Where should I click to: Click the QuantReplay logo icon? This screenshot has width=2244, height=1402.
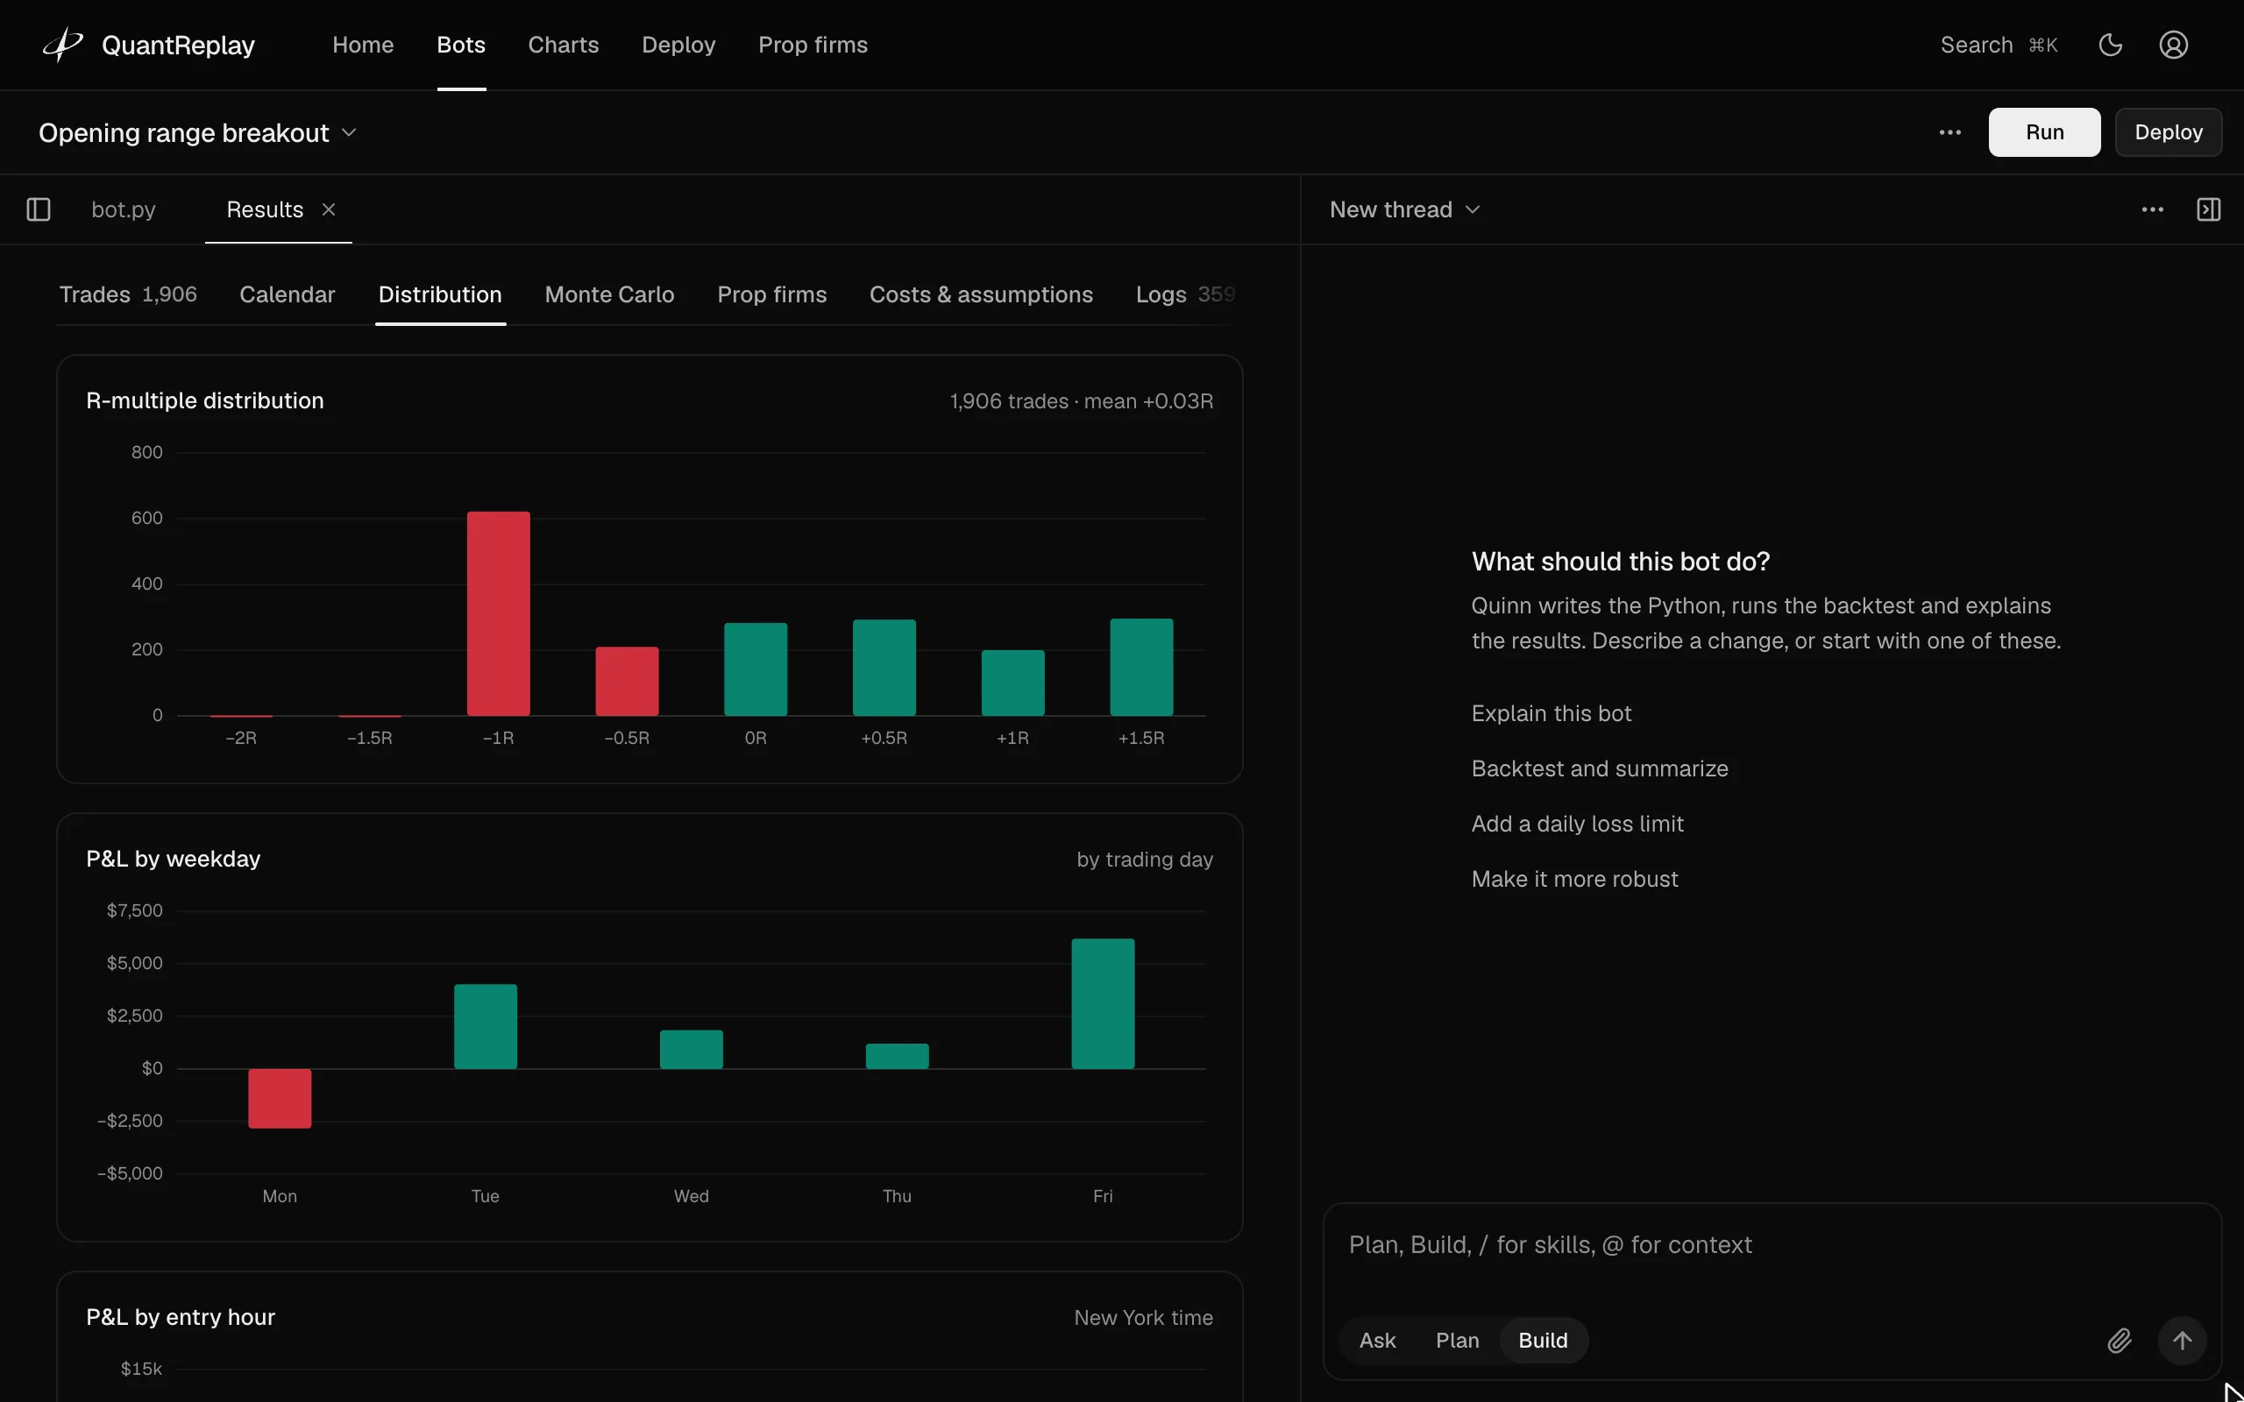click(63, 45)
